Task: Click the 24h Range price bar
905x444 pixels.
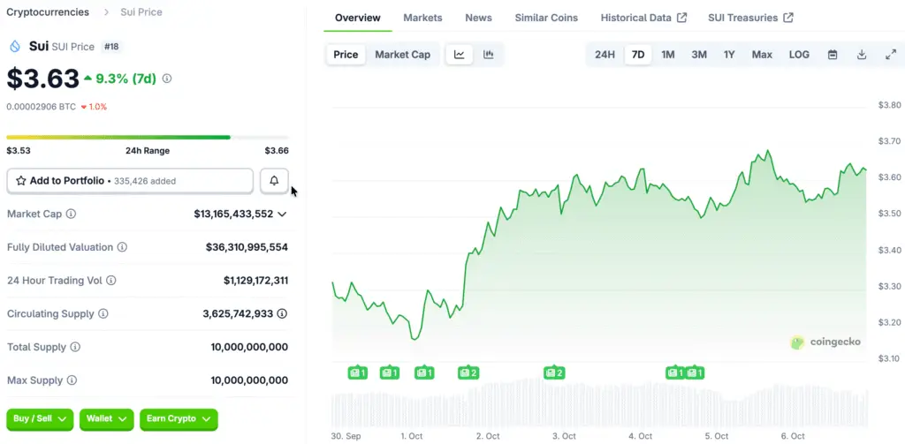Action: [x=147, y=138]
